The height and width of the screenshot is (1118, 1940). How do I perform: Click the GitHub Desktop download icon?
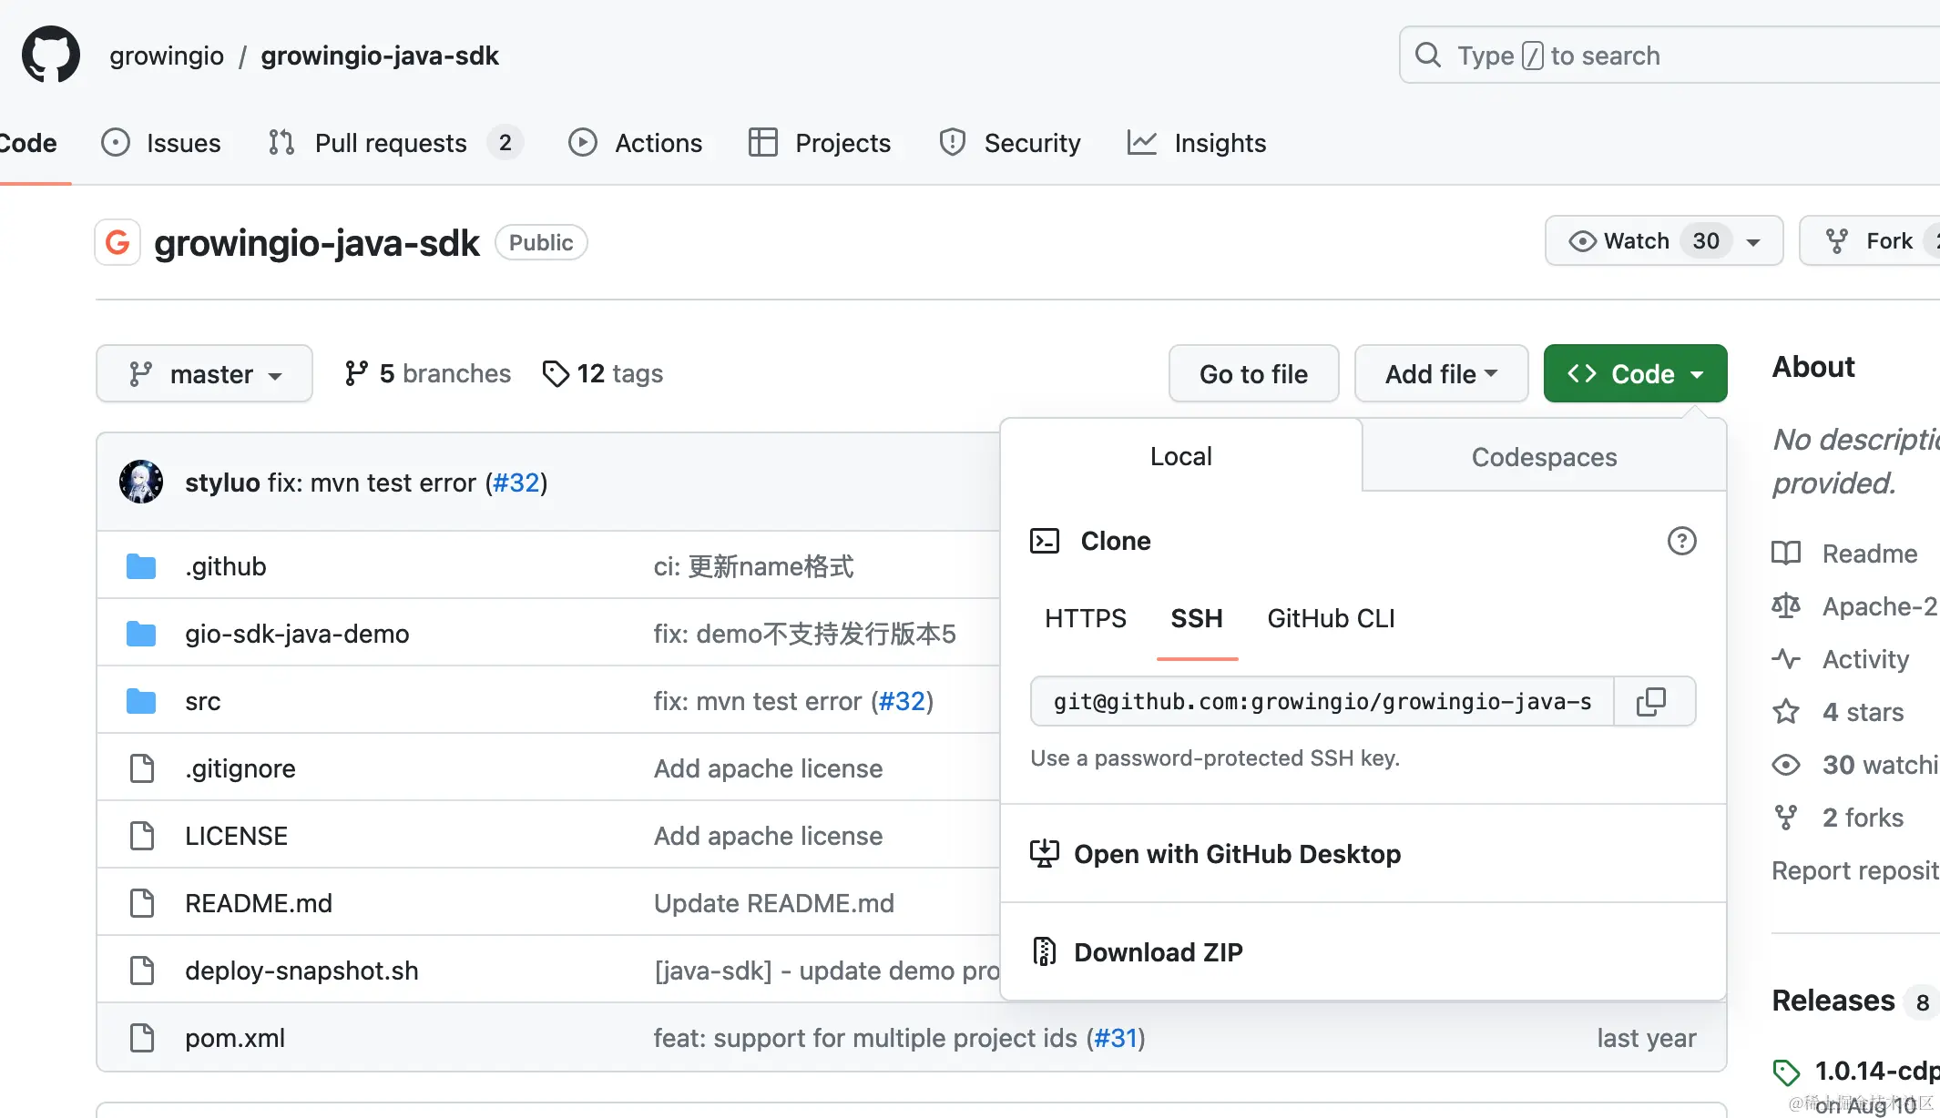[1045, 854]
